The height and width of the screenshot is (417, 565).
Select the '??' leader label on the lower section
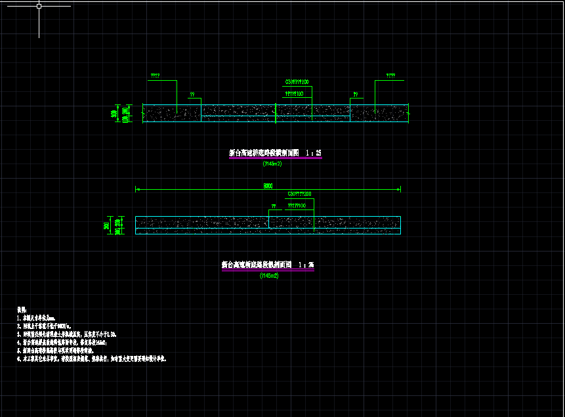[274, 206]
